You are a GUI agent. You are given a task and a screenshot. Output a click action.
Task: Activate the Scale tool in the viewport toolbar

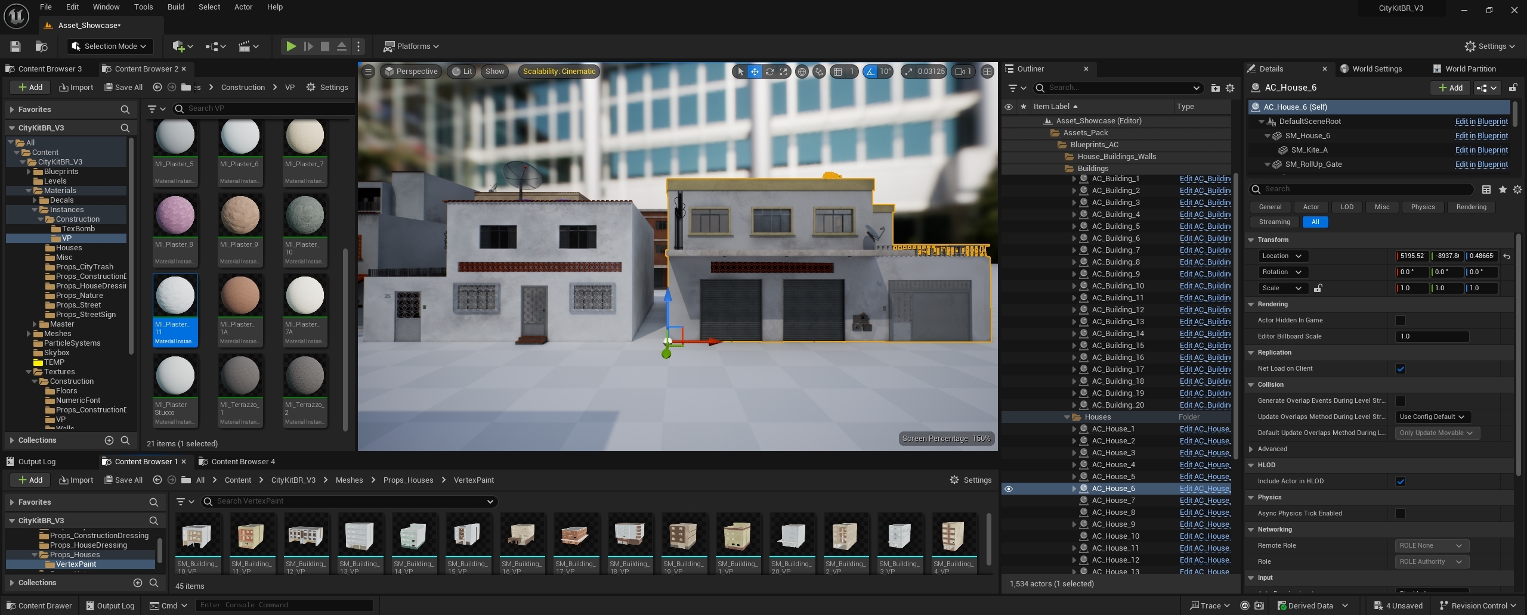784,72
